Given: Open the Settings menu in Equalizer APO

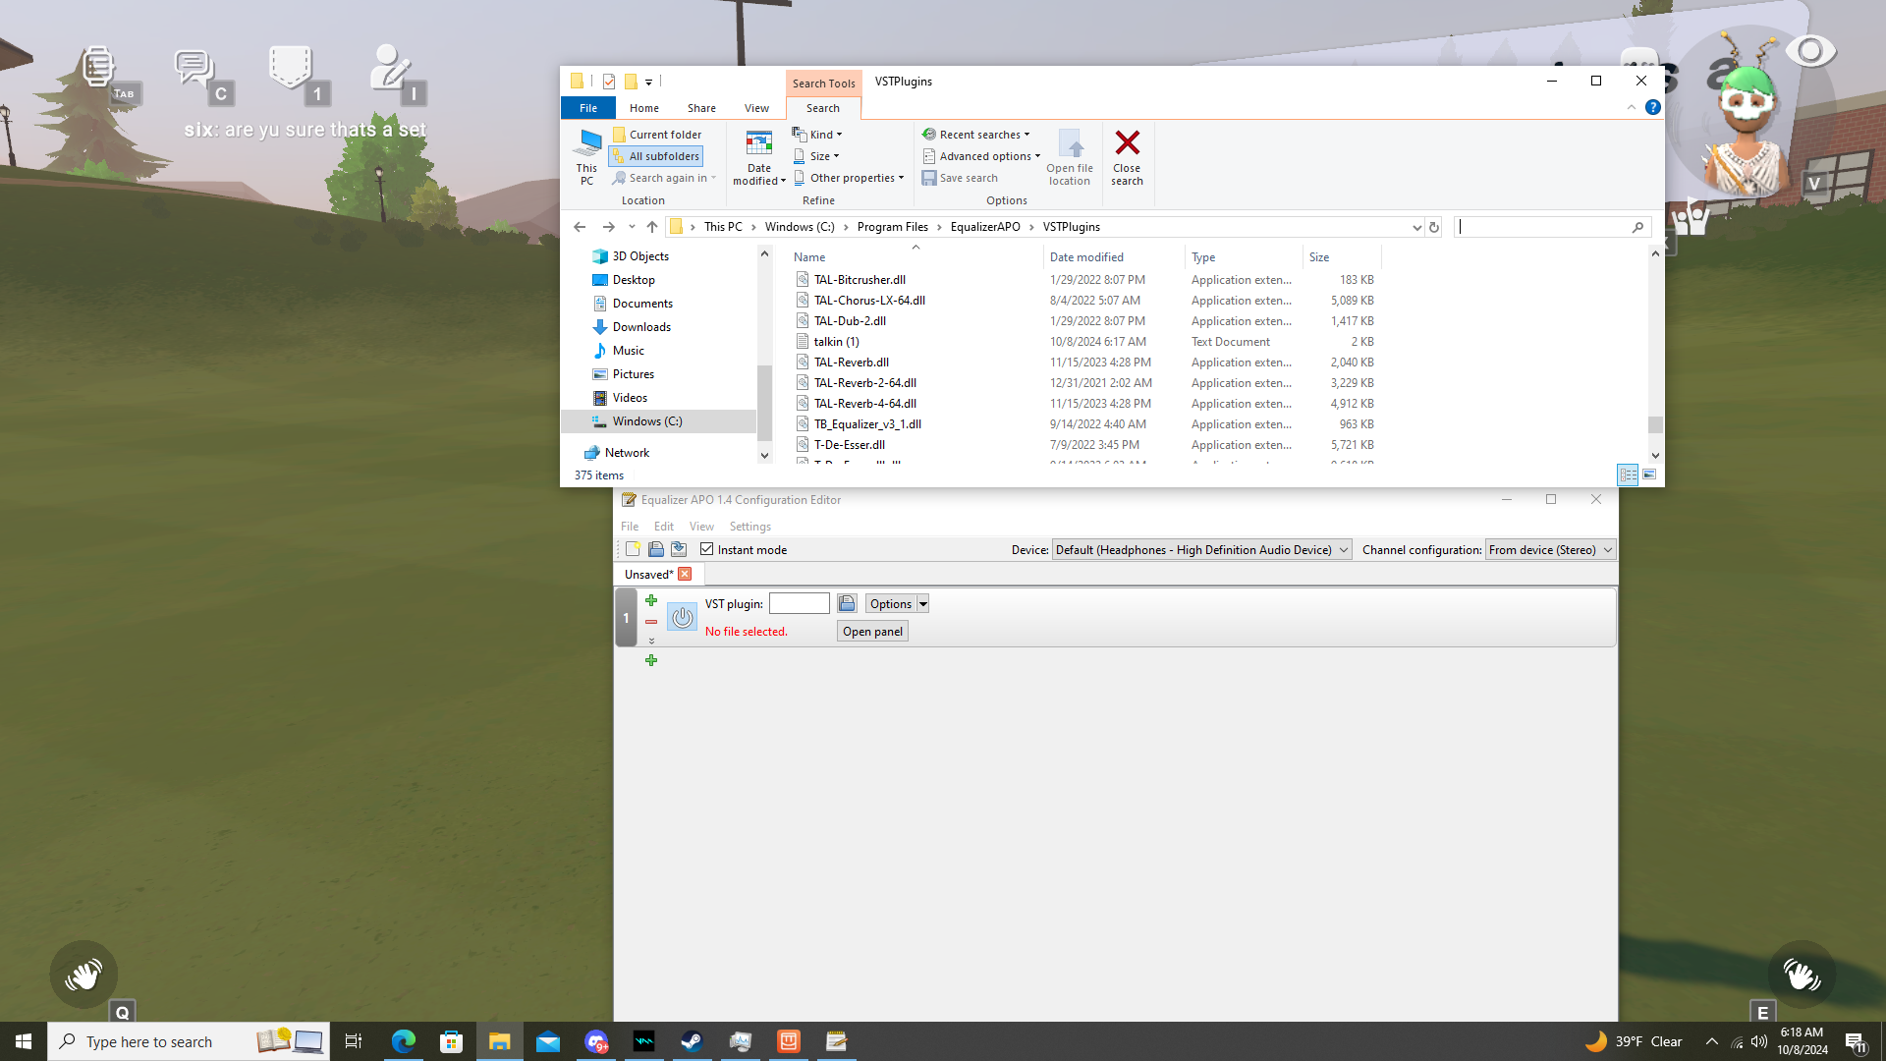Looking at the screenshot, I should 749,527.
